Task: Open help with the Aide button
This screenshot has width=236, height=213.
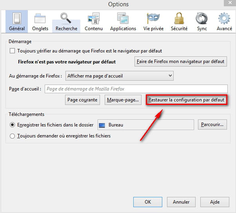Action: click(215, 202)
